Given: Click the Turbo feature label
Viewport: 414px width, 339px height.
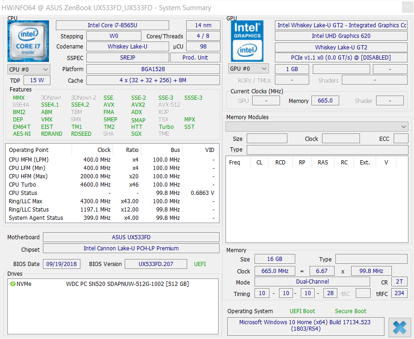Looking at the screenshot, I should tap(166, 127).
